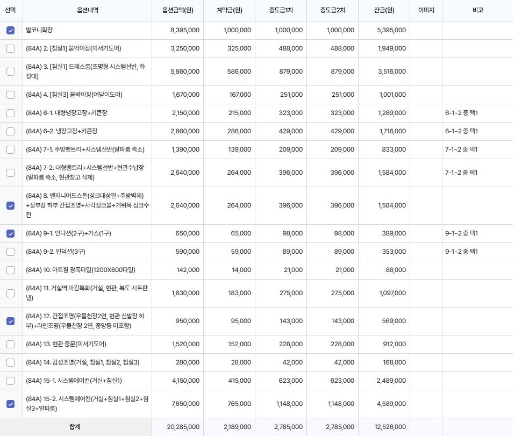The image size is (515, 436).
Task: Click the 비고 column header
Action: click(x=477, y=10)
